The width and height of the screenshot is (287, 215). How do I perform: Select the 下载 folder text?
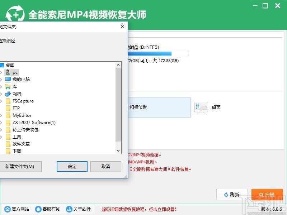[x=17, y=151]
